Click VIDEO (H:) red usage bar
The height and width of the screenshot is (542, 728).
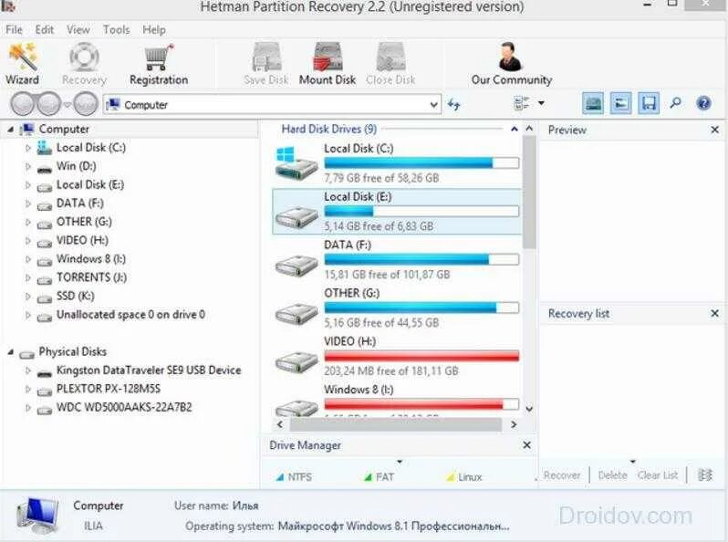coord(421,356)
